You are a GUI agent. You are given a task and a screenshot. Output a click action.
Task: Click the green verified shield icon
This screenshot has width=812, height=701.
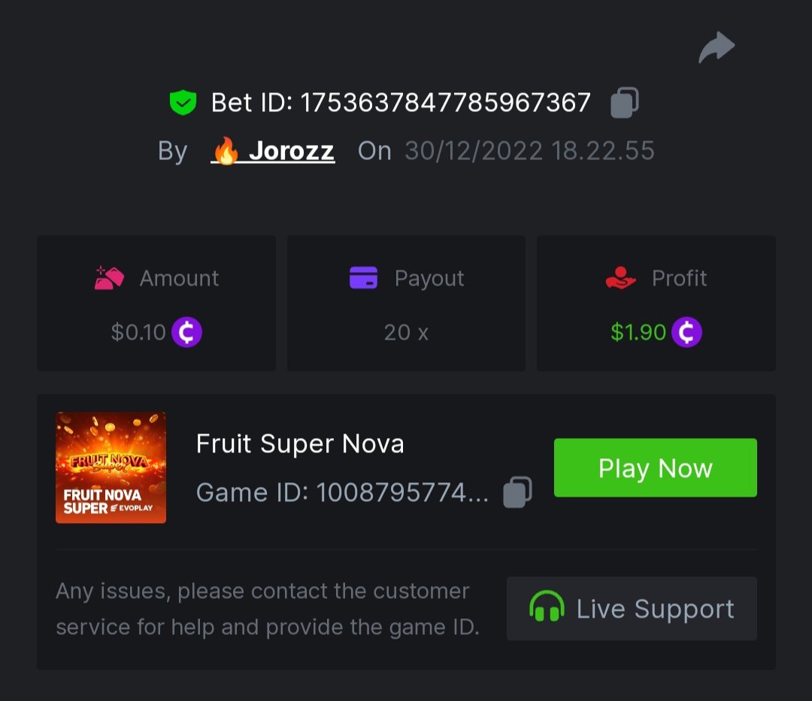[x=183, y=103]
